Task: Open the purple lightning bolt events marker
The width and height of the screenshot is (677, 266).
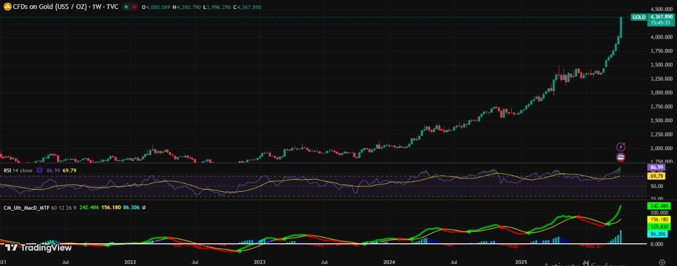Action: click(x=621, y=146)
